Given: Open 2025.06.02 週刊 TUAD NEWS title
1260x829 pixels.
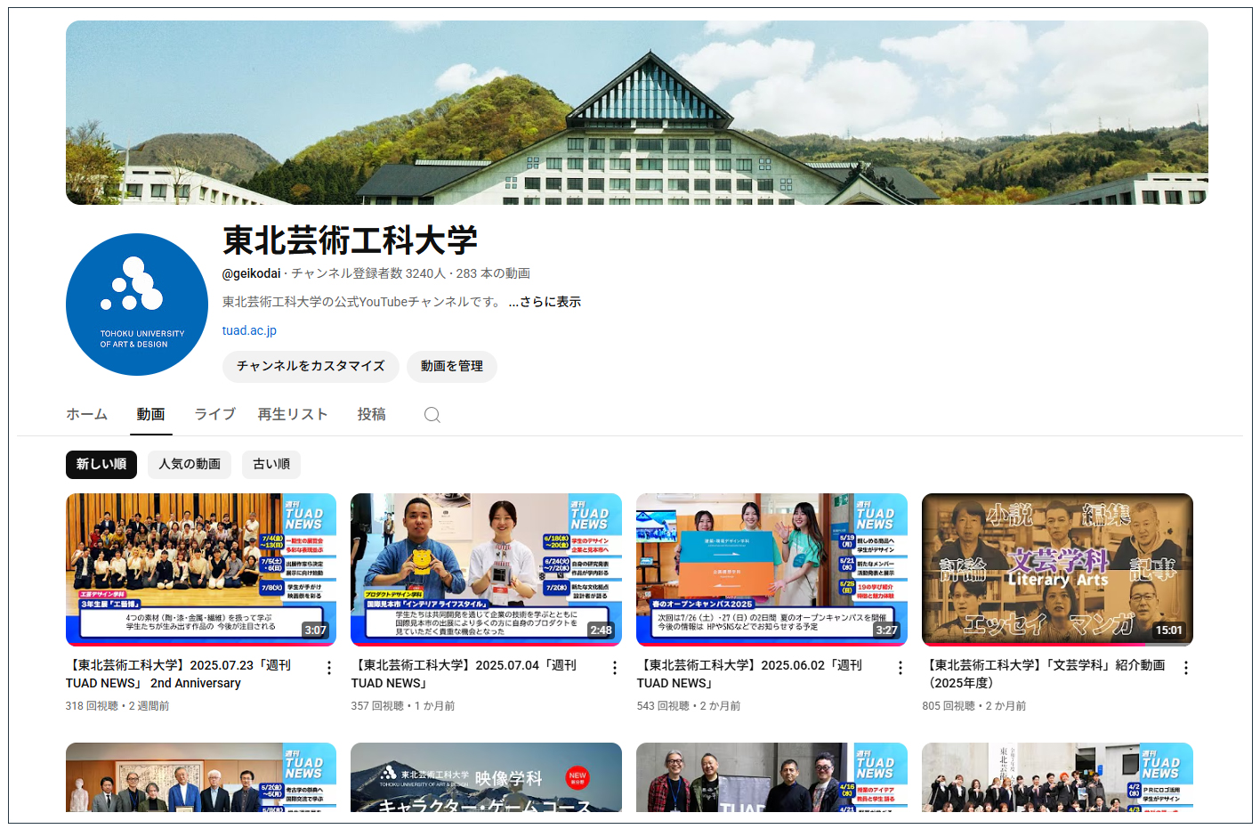Looking at the screenshot, I should coord(749,674).
